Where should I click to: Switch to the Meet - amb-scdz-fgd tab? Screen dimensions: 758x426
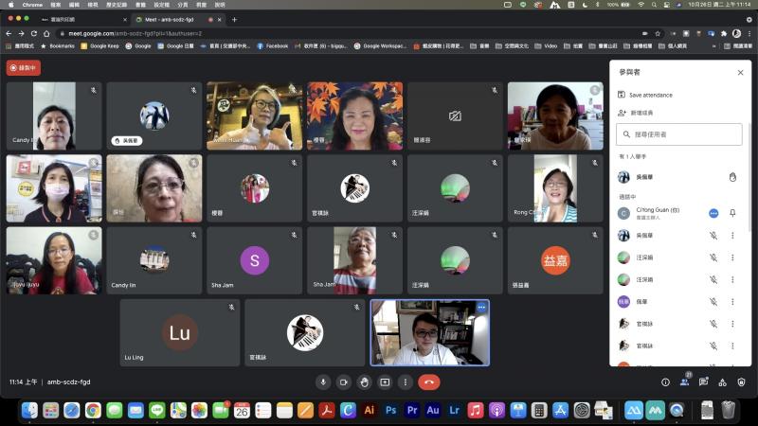tap(175, 19)
